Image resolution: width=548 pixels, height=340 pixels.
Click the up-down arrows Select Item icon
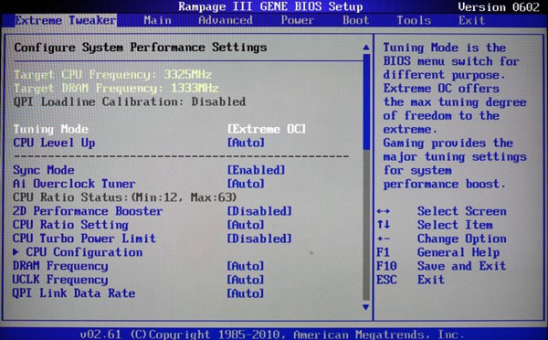click(x=384, y=225)
